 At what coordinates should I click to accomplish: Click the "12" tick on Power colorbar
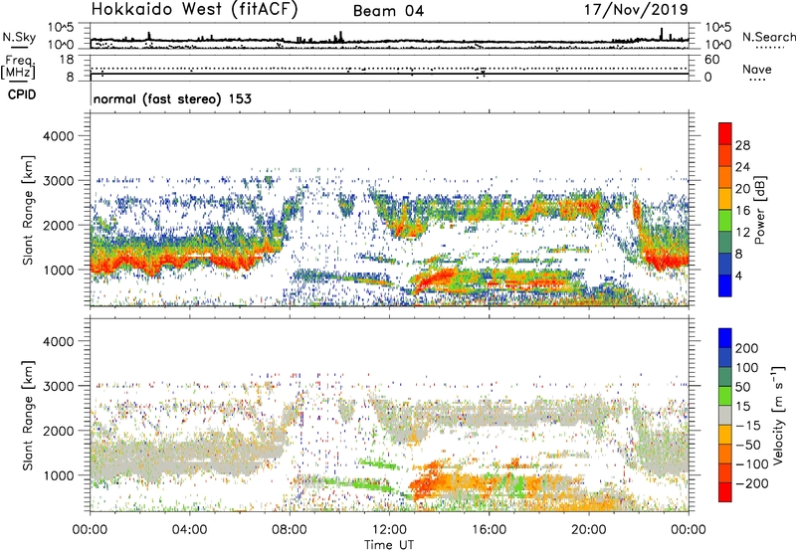[742, 233]
